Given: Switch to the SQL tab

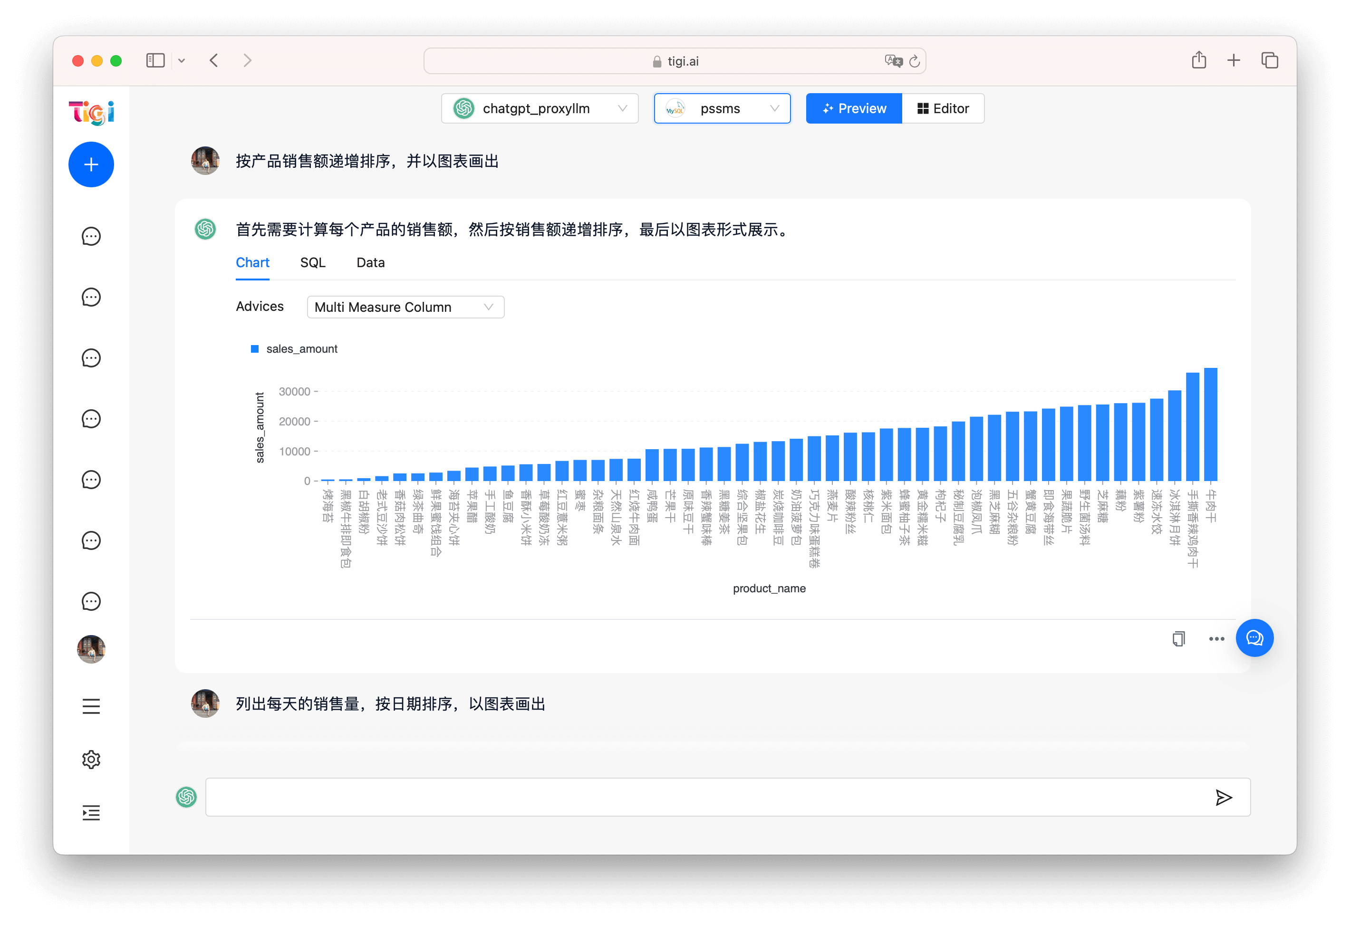Looking at the screenshot, I should click(x=312, y=263).
